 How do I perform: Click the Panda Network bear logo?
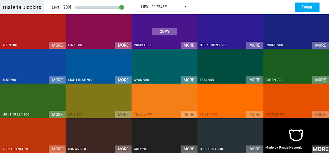pos(296,135)
